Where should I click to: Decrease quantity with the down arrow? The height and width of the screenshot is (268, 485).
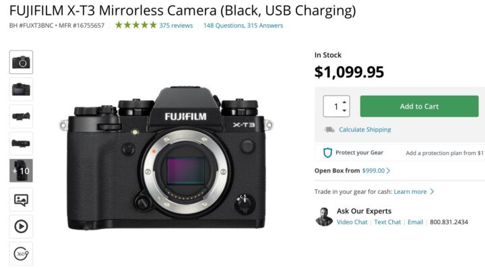pyautogui.click(x=344, y=110)
